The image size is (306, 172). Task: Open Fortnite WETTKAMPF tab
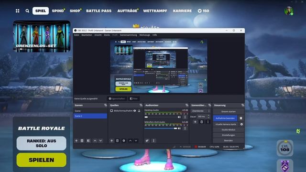tap(155, 11)
